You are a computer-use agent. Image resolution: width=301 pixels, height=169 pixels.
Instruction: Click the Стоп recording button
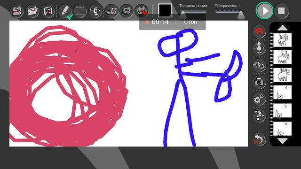click(x=190, y=22)
